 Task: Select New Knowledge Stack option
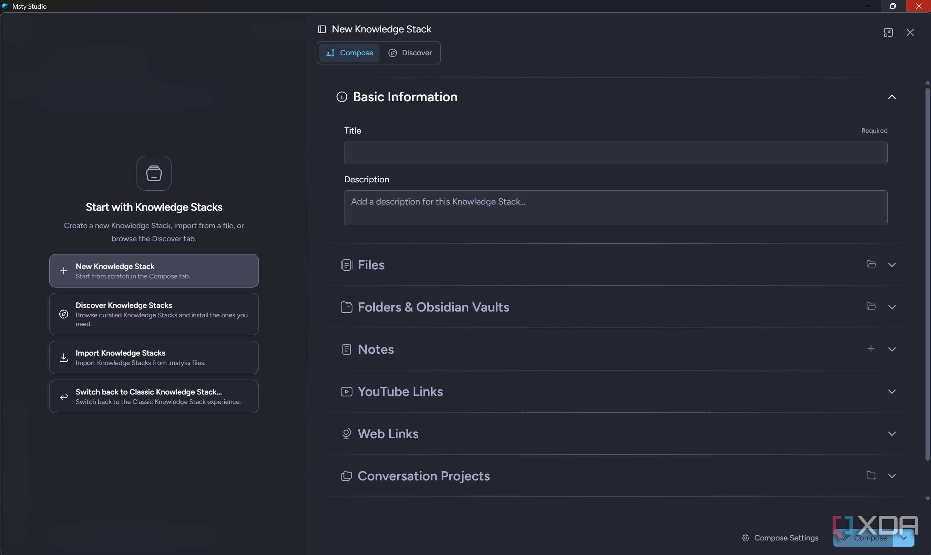(154, 271)
